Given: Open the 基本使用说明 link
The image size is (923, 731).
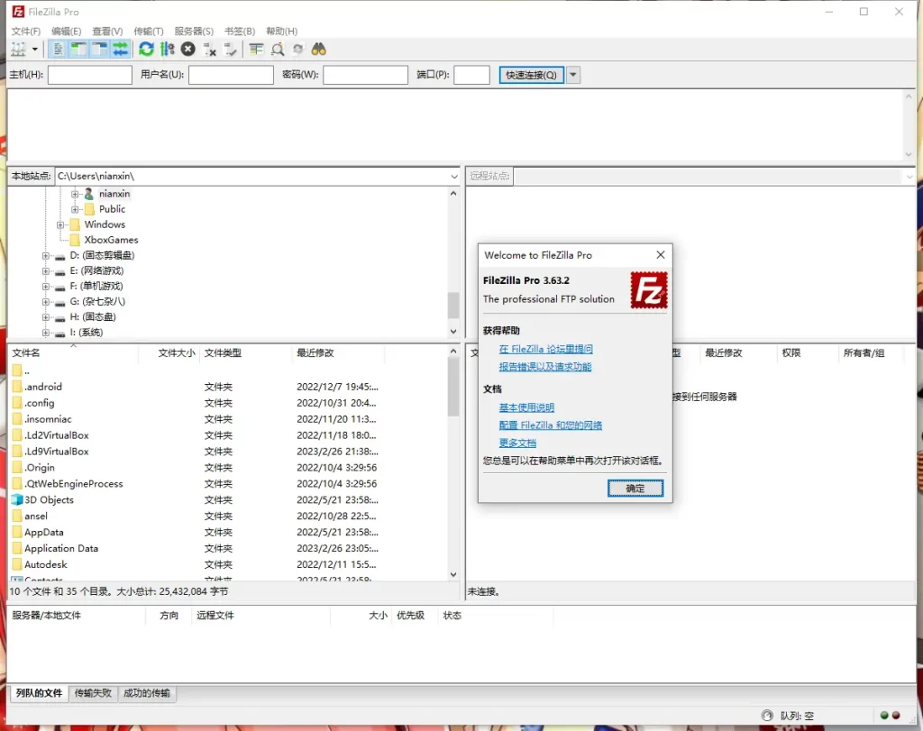Looking at the screenshot, I should point(526,407).
